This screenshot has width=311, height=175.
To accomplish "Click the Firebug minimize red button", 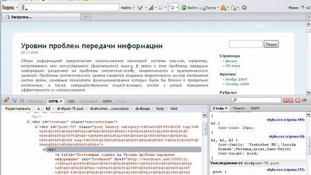I will pyautogui.click(x=286, y=101).
